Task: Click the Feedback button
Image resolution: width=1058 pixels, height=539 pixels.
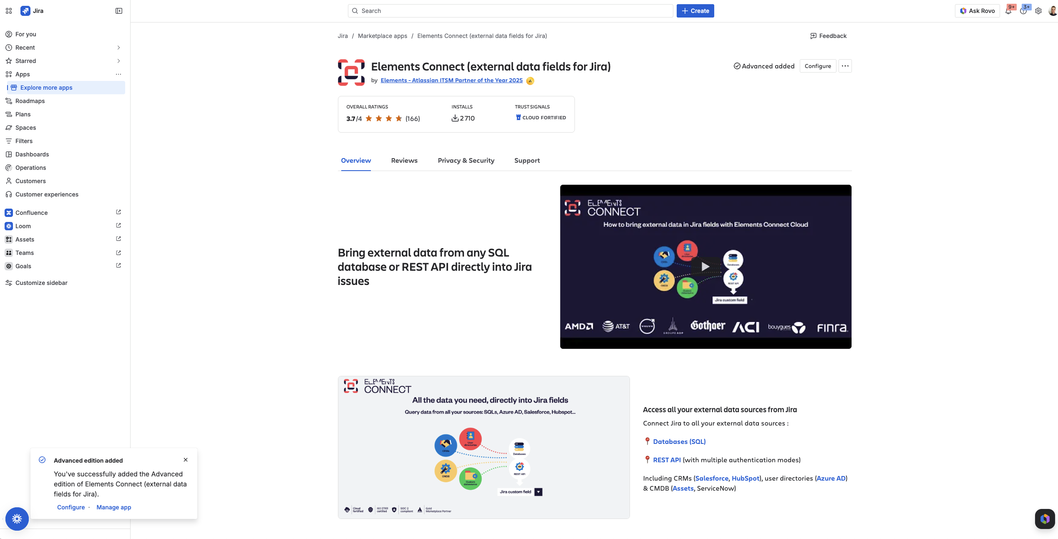Action: tap(828, 36)
